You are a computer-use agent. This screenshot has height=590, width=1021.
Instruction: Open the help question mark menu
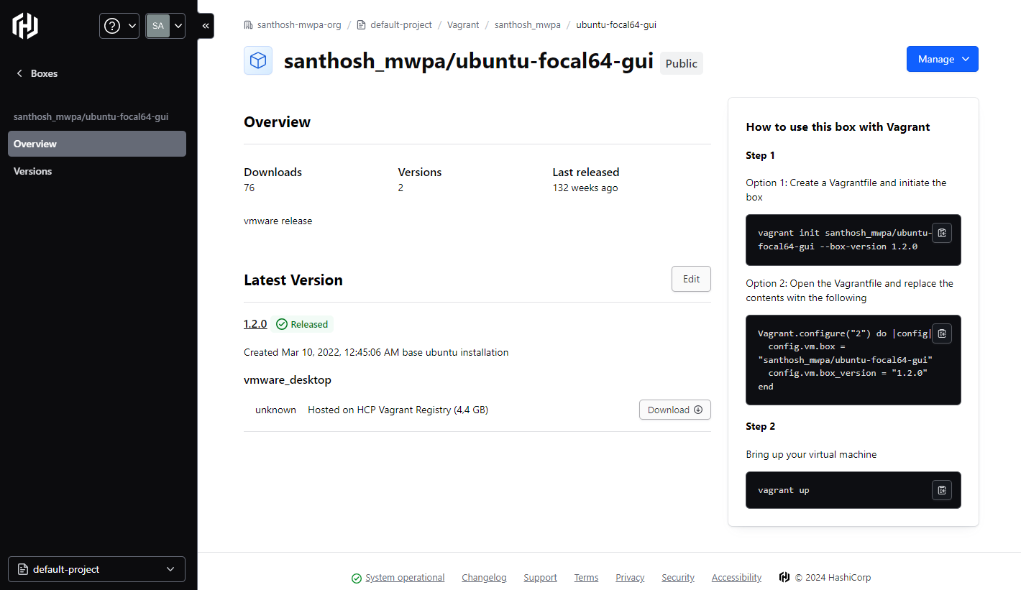(x=119, y=26)
